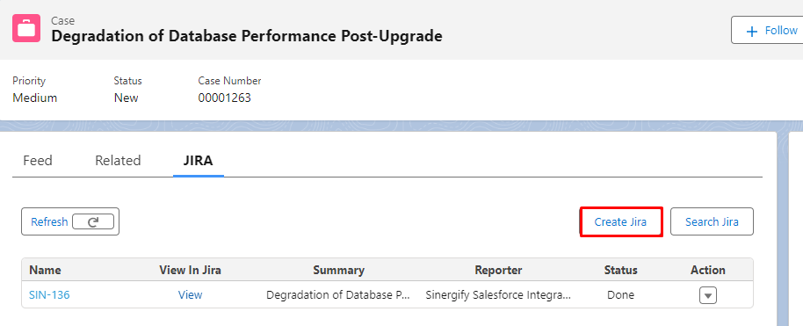Click the Reporter column header

[x=498, y=270]
